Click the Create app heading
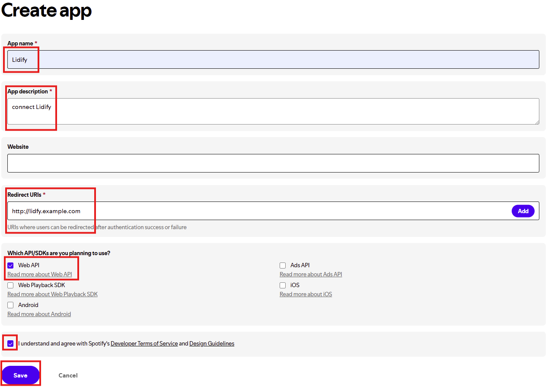This screenshot has height=387, width=548. coord(47,10)
